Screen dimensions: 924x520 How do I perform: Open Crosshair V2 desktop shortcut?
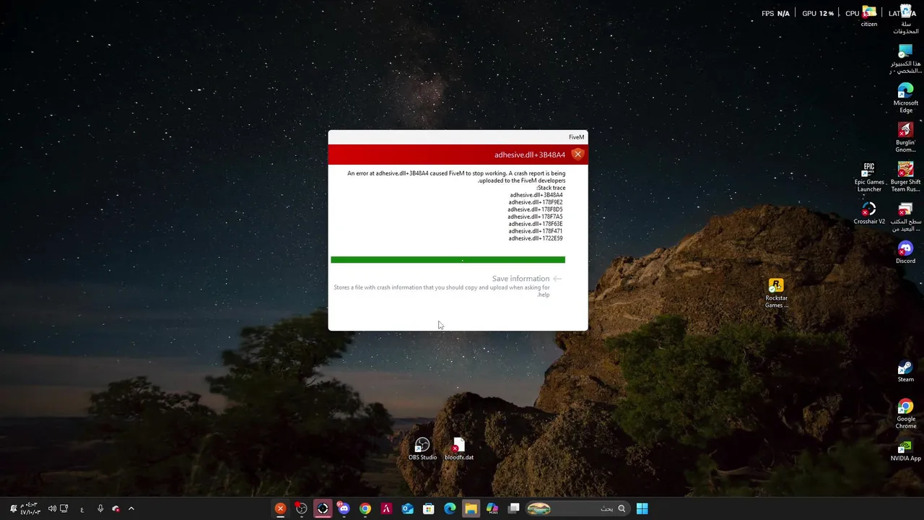pos(869,213)
